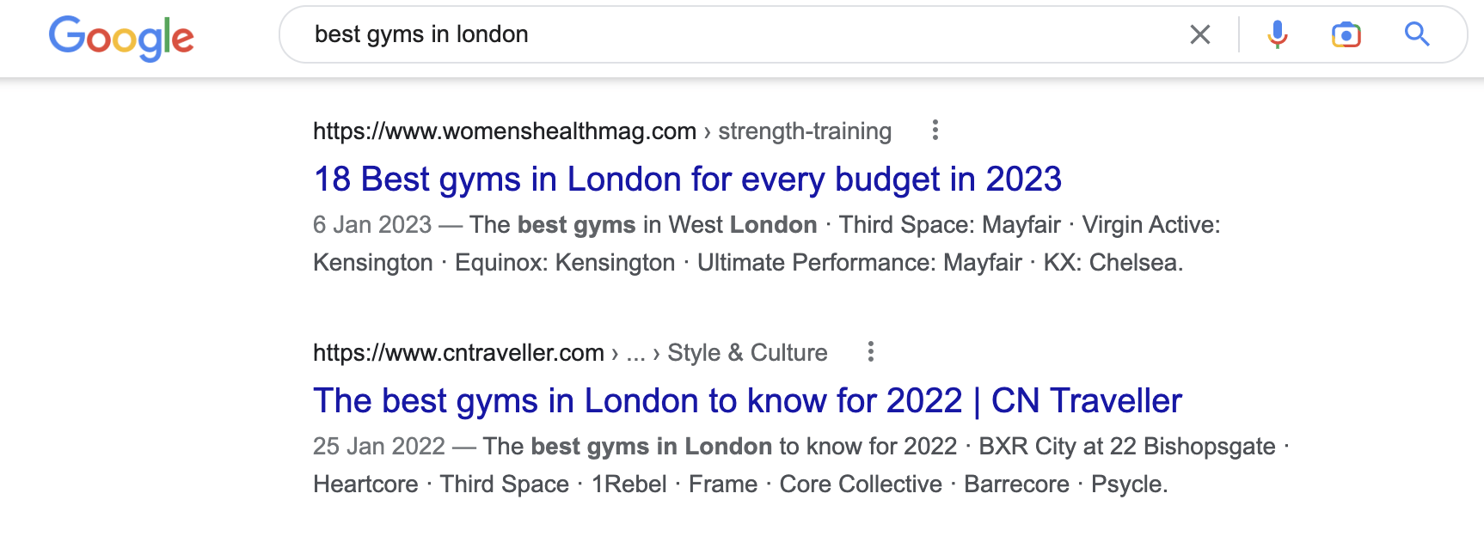Open Google Lens image search via camera icon

point(1346,34)
